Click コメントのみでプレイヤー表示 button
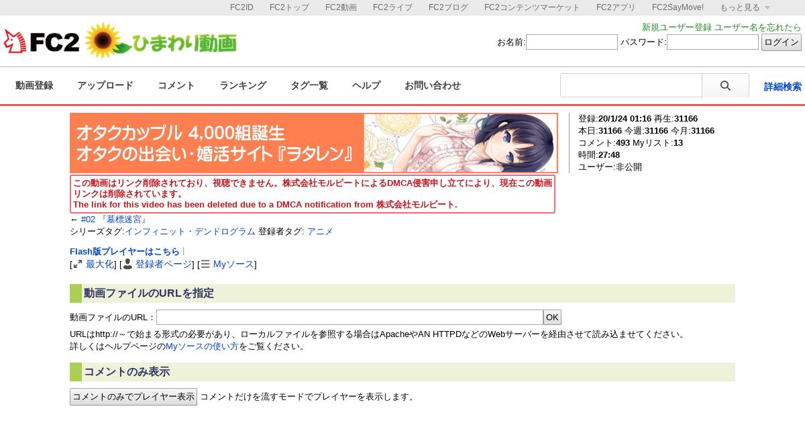 [x=133, y=397]
